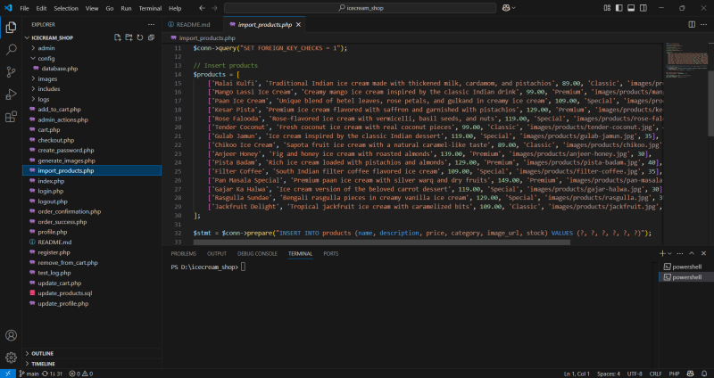Open the Run and Debug view

(x=11, y=94)
